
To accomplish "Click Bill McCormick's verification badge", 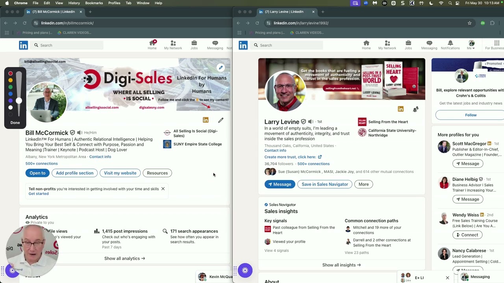I will click(x=72, y=133).
